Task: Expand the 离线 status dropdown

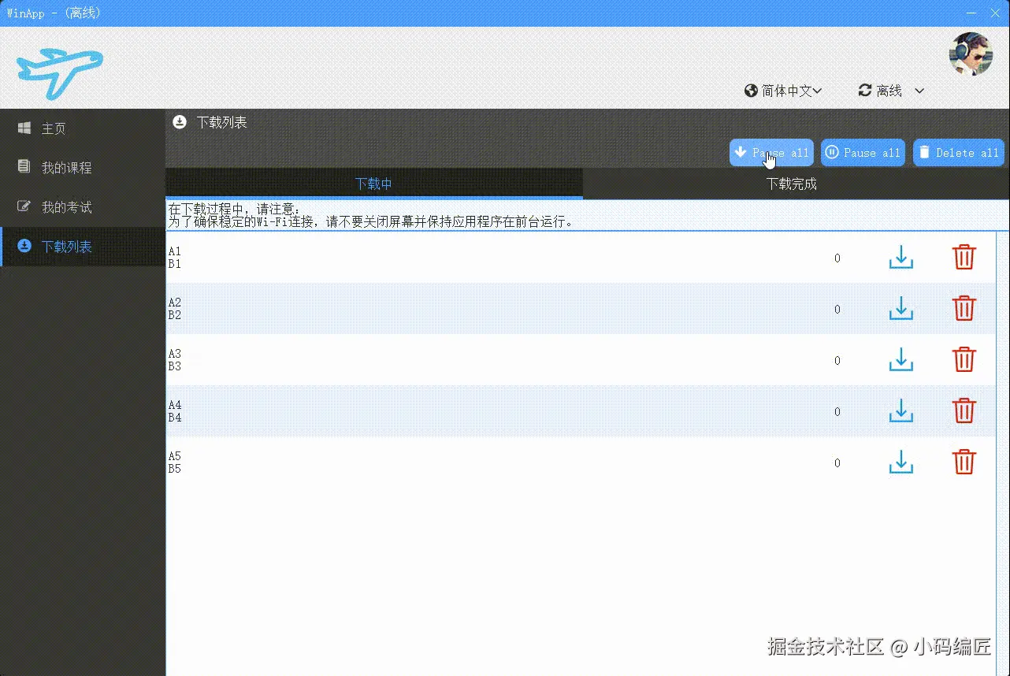Action: pyautogui.click(x=891, y=91)
